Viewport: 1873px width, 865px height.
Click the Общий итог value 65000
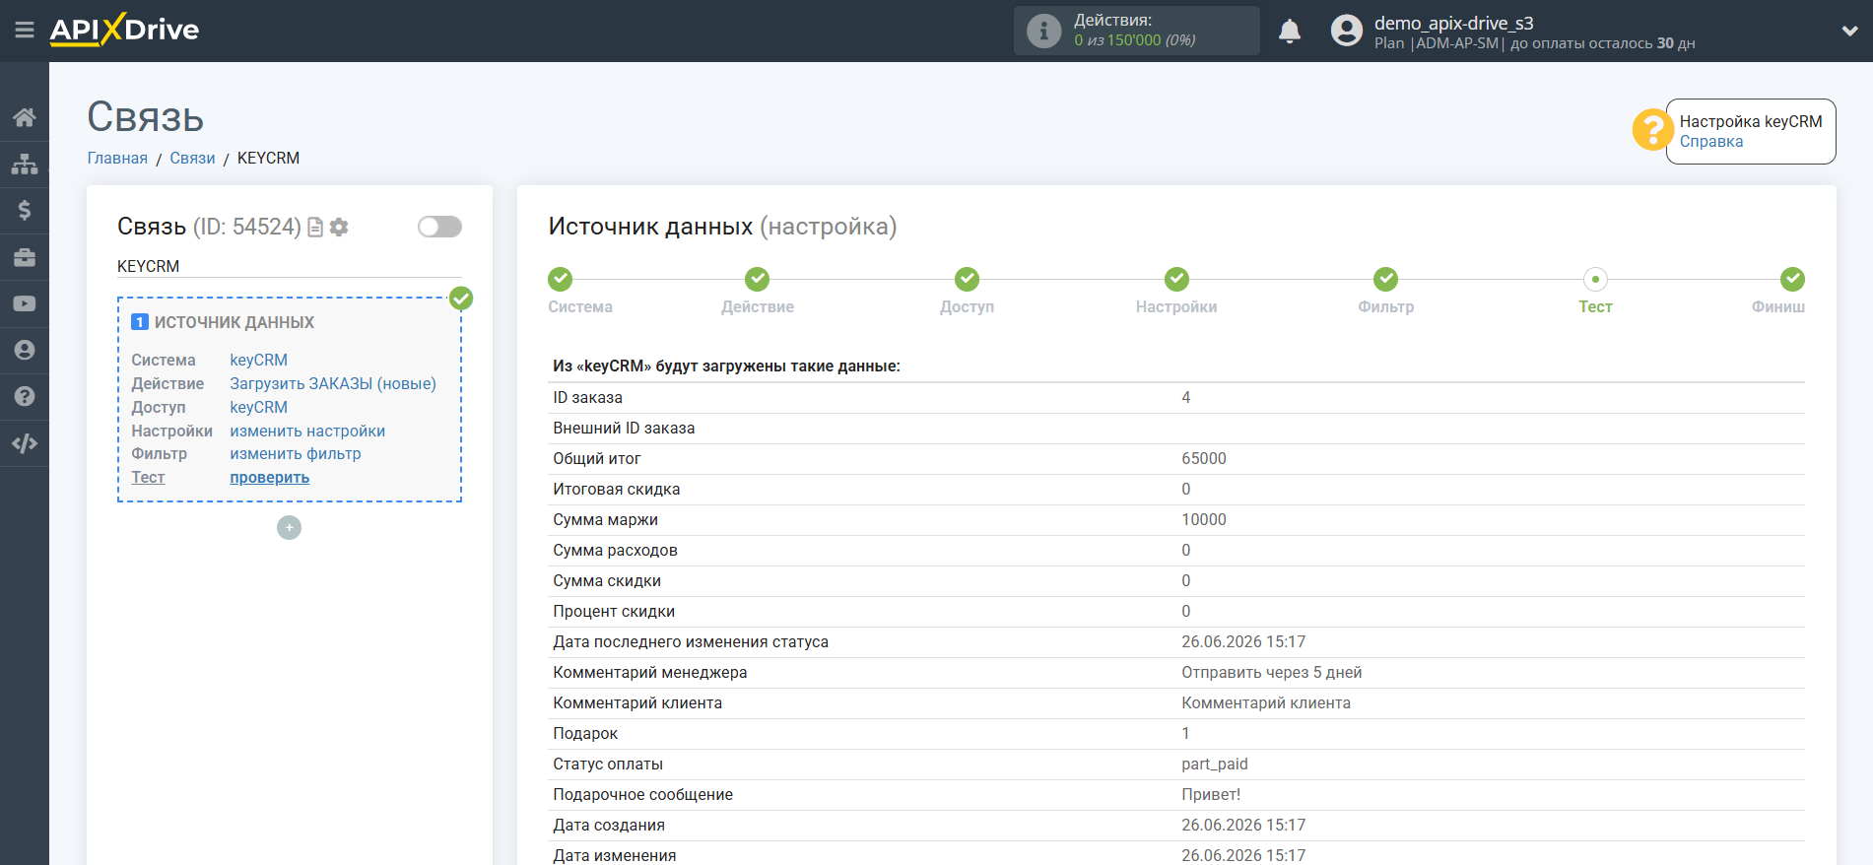tap(1204, 458)
